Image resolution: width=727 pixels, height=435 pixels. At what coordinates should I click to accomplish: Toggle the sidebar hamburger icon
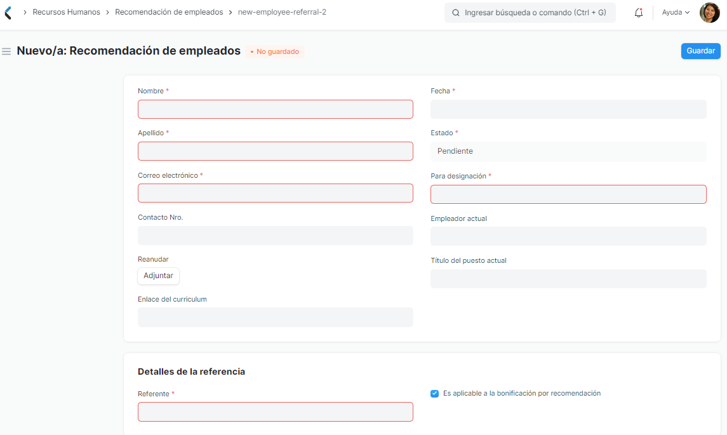coord(6,51)
